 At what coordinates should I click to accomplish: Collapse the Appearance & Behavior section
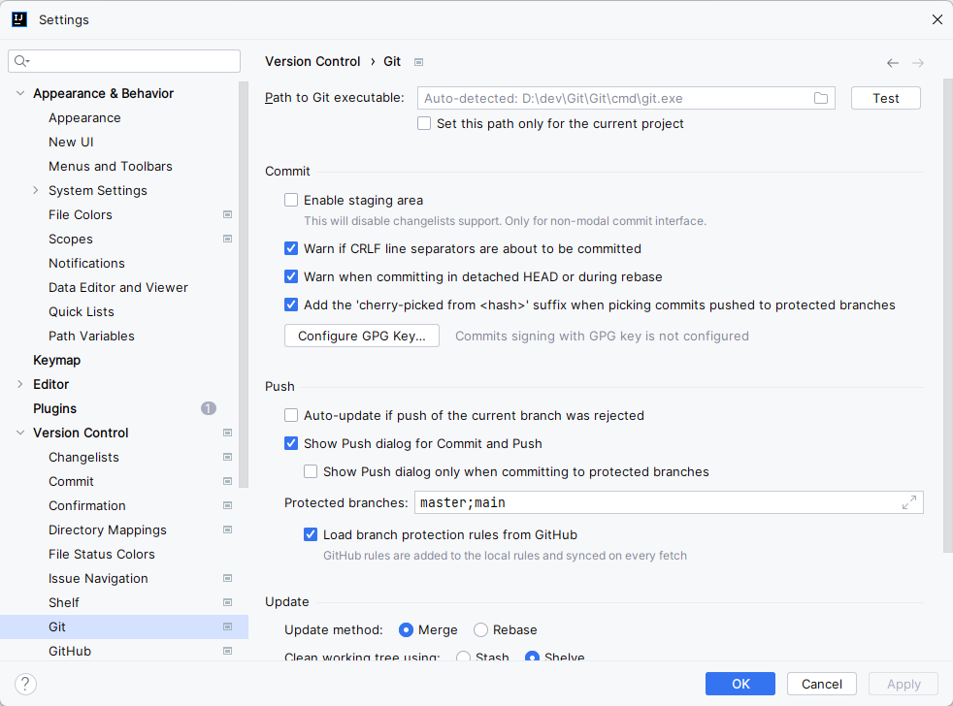pos(20,93)
